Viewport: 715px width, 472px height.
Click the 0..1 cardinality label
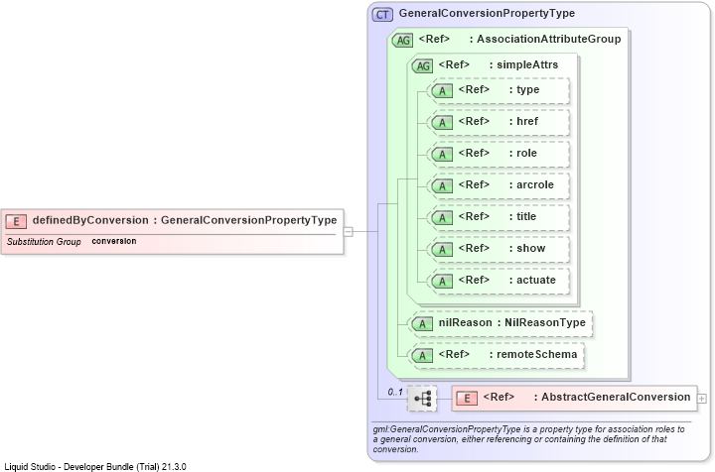tap(395, 392)
